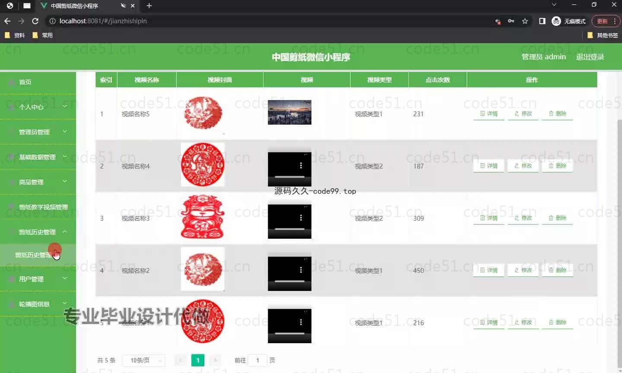
Task: Click the address bar URL
Action: click(x=103, y=21)
